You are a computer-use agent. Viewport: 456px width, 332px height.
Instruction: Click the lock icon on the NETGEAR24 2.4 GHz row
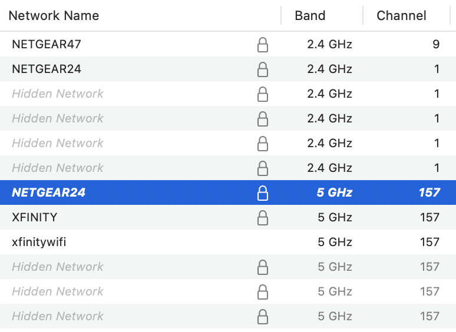click(x=263, y=69)
